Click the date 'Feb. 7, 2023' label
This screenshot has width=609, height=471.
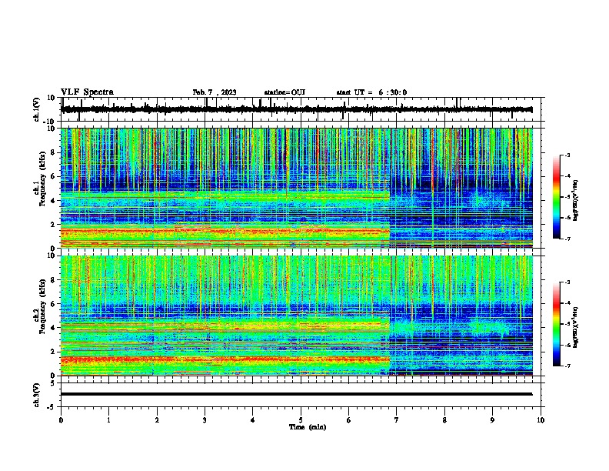click(x=215, y=92)
